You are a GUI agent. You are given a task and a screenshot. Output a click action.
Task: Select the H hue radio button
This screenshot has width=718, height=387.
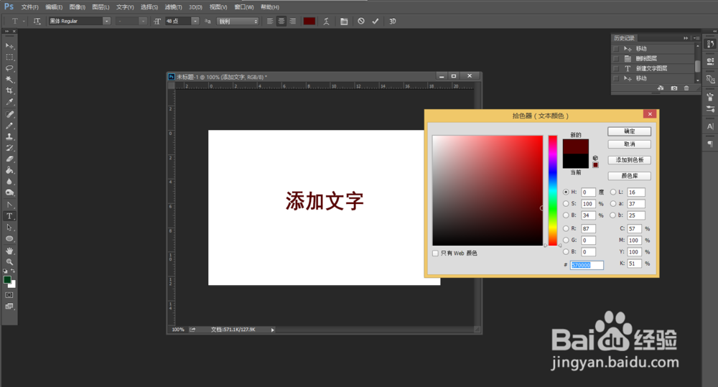pos(566,192)
